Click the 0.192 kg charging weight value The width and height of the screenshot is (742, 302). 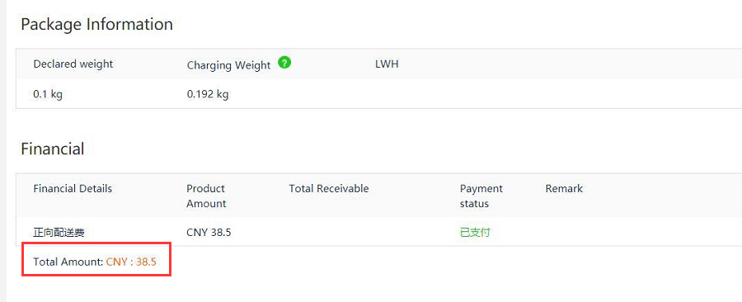(208, 94)
